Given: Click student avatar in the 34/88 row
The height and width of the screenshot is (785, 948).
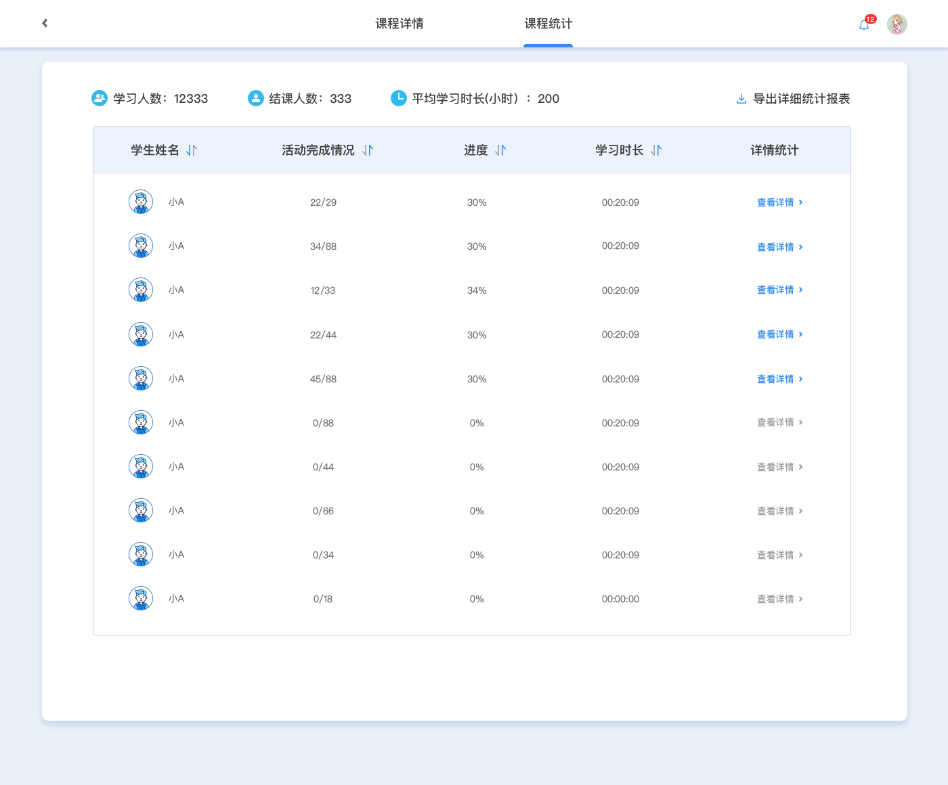Looking at the screenshot, I should [x=141, y=246].
